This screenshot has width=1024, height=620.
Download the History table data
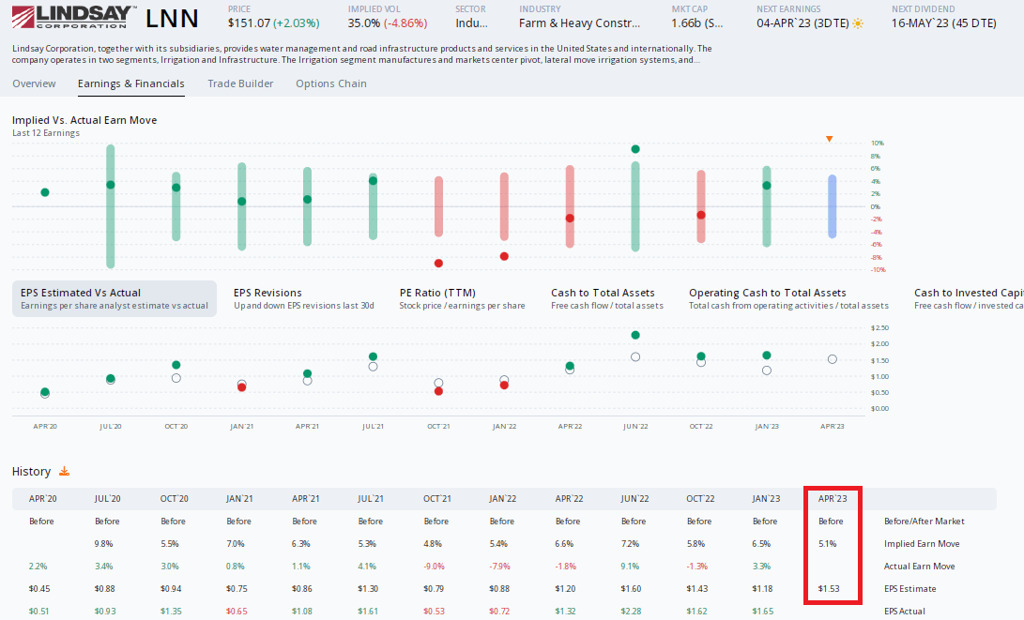63,471
